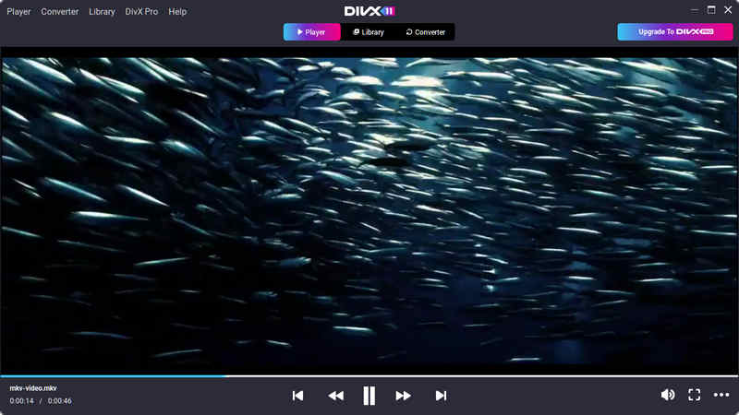739x415 pixels.
Task: Switch to the Library tab
Action: pyautogui.click(x=369, y=32)
